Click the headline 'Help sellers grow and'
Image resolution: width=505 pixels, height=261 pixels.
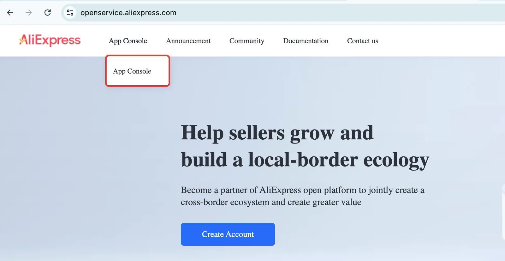tap(277, 133)
